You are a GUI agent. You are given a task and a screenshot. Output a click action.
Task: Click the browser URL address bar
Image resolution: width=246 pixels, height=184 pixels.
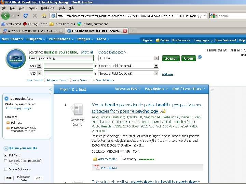pyautogui.click(x=127, y=16)
